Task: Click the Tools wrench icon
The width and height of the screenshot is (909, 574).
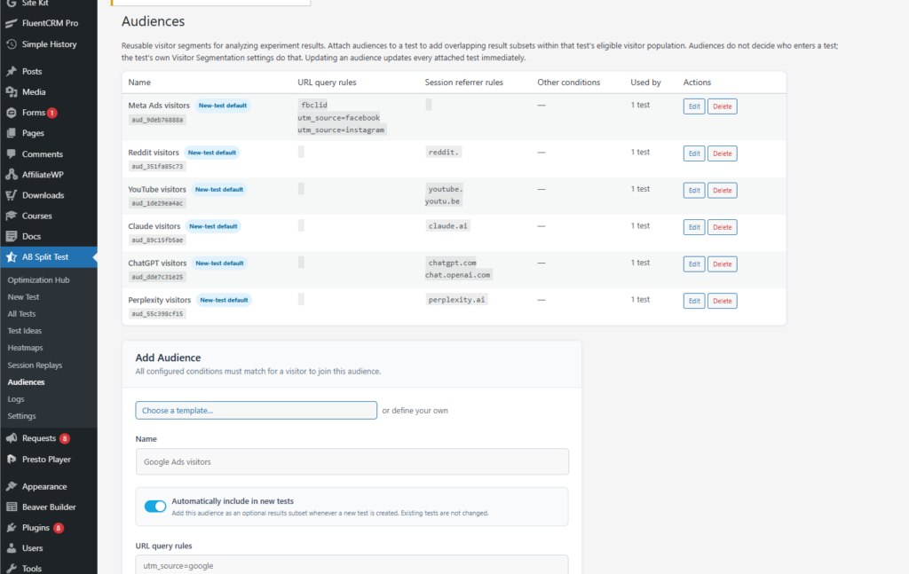Action: [11, 568]
